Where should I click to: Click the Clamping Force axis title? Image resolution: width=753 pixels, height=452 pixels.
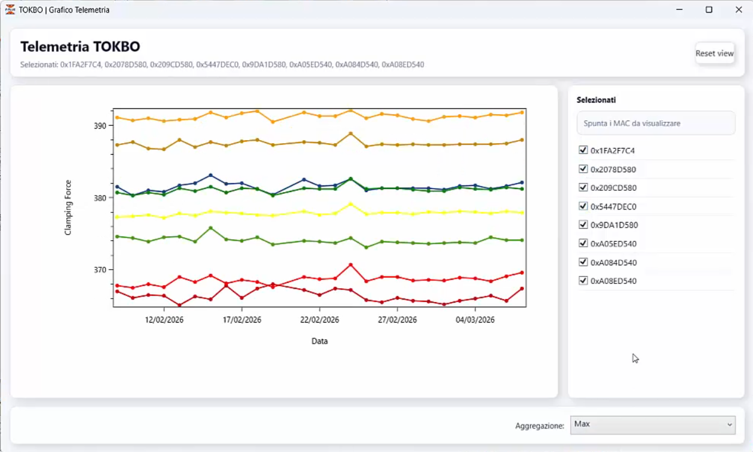pos(68,208)
